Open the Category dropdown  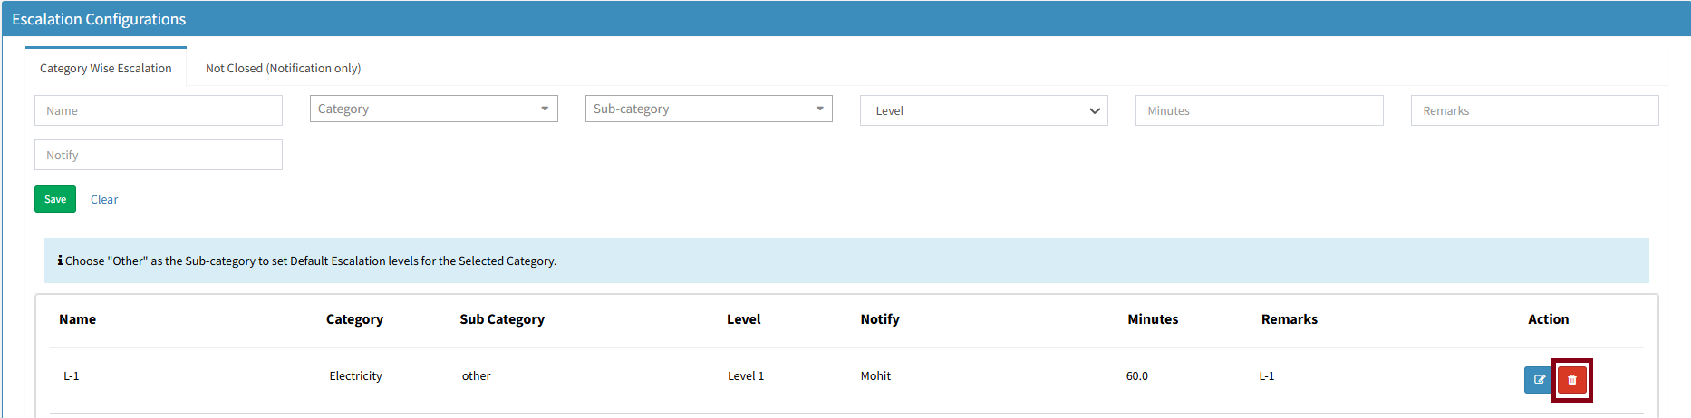click(433, 109)
